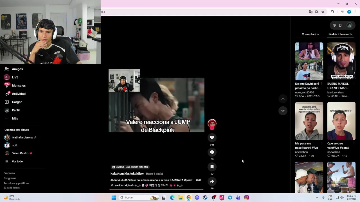Open Chrome extensions puzzle icon
Screen dimensions: 360x202
tap(332, 12)
